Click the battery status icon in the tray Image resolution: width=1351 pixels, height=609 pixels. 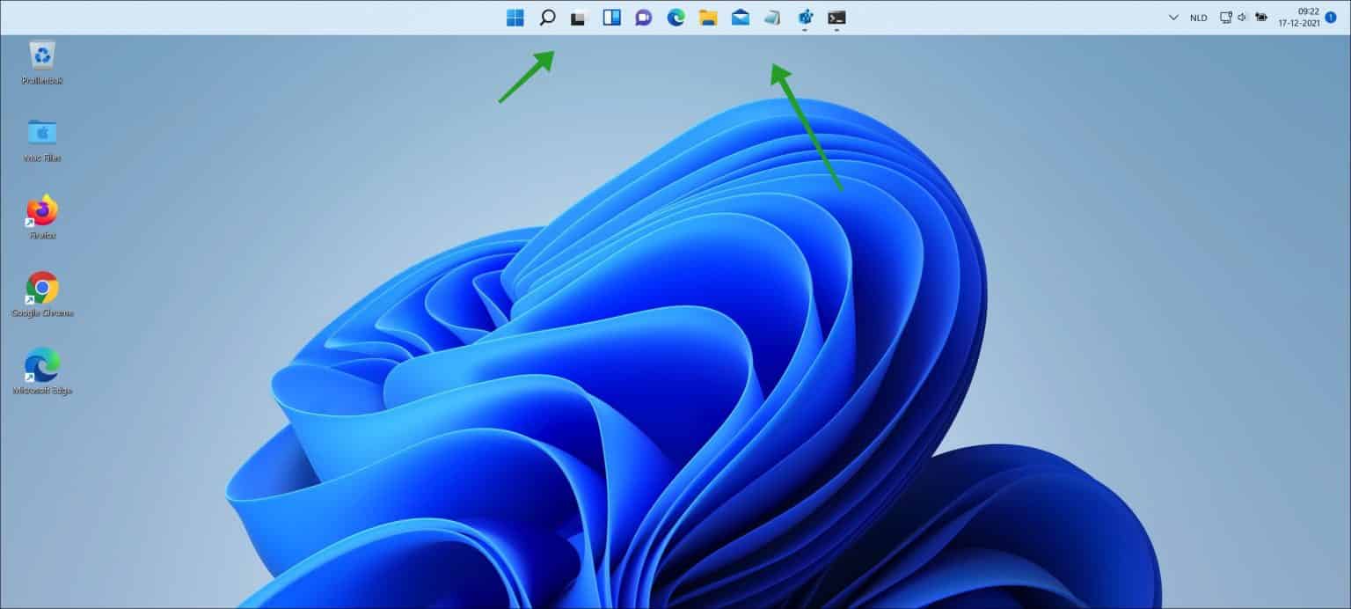pyautogui.click(x=1261, y=17)
